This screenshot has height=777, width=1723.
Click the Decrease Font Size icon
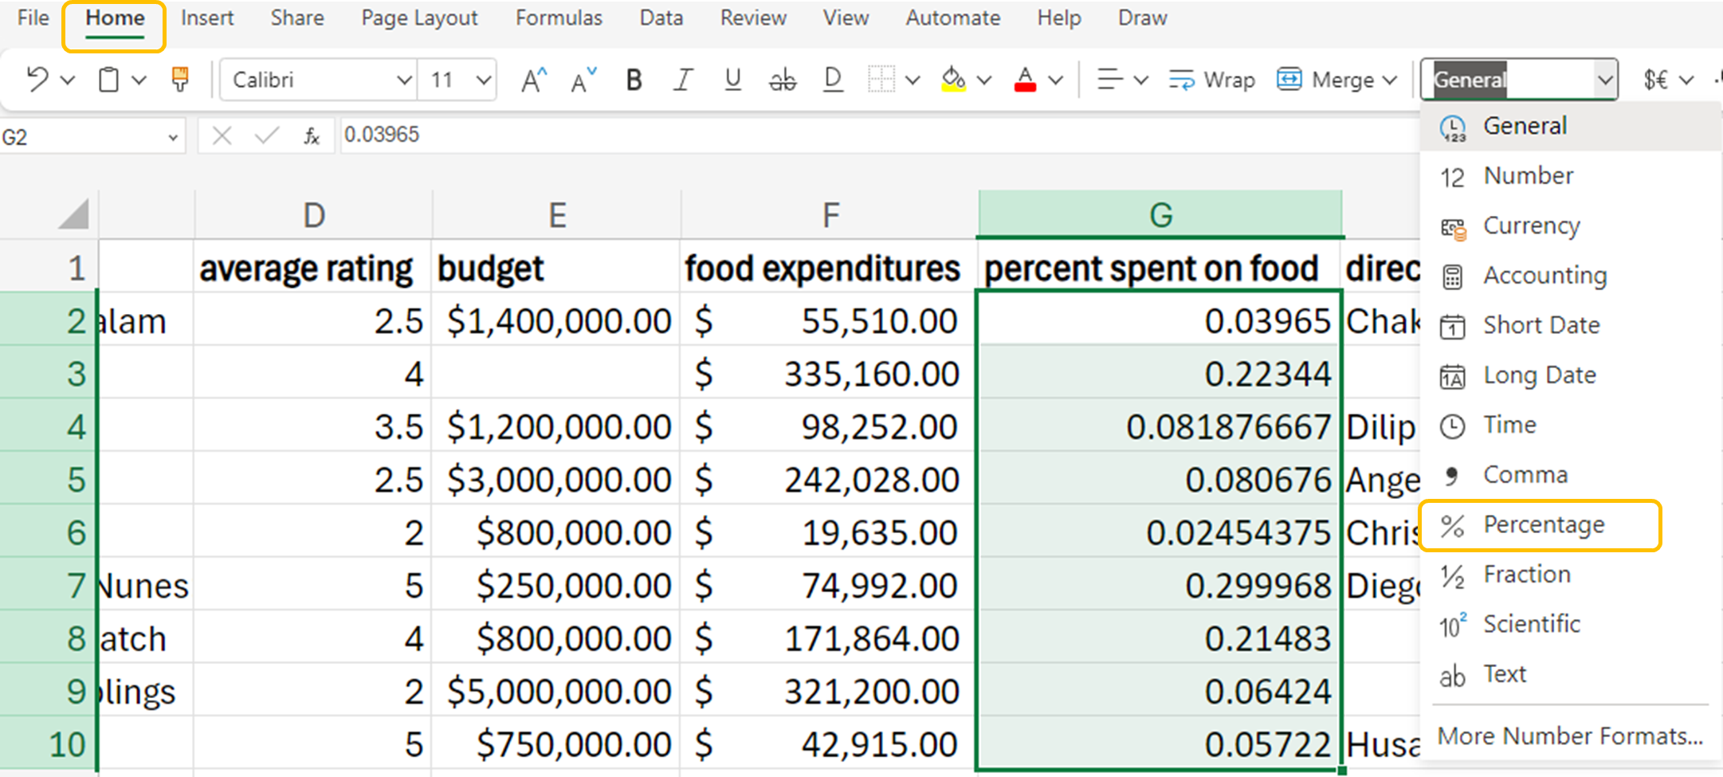coord(583,80)
